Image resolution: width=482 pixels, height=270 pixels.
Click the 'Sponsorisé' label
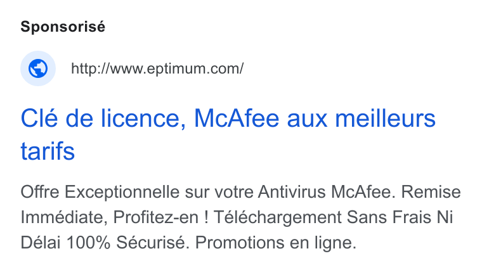coord(63,27)
